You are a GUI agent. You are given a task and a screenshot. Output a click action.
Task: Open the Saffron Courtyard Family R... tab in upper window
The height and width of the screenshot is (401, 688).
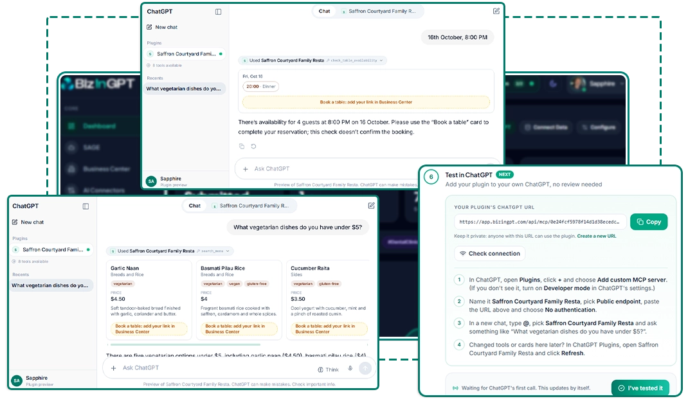(379, 12)
